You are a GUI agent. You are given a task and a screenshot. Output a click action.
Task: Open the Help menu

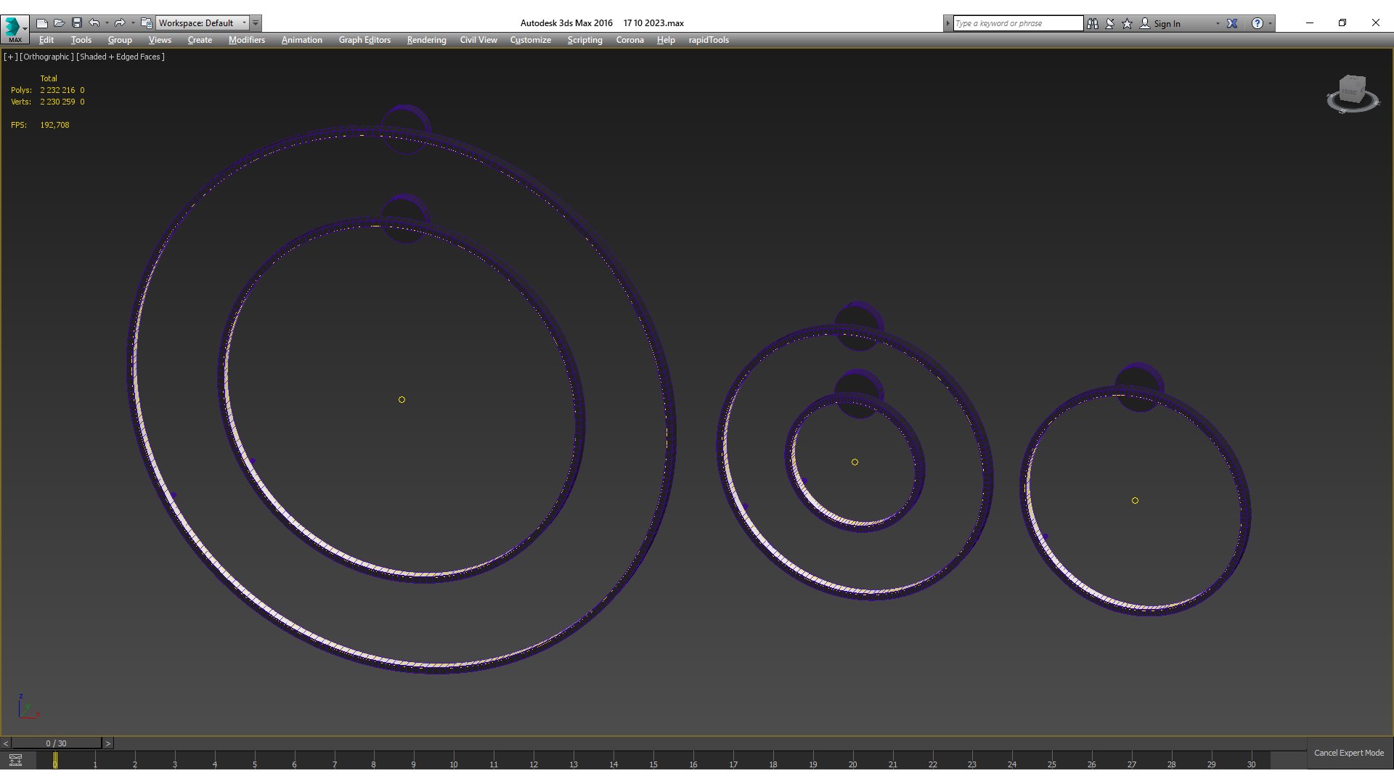coord(666,40)
